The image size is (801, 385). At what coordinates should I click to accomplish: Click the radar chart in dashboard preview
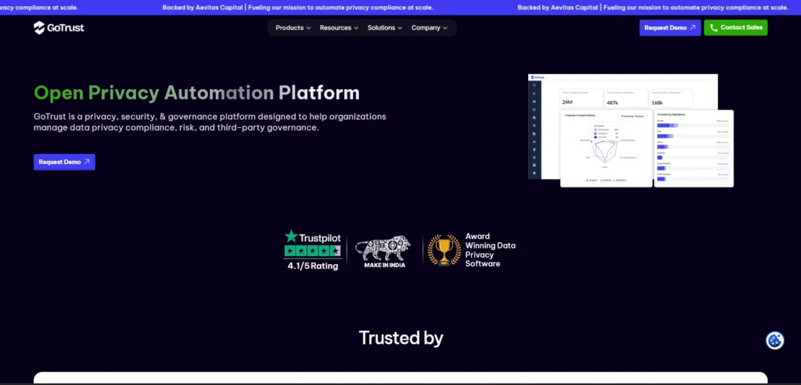point(605,151)
